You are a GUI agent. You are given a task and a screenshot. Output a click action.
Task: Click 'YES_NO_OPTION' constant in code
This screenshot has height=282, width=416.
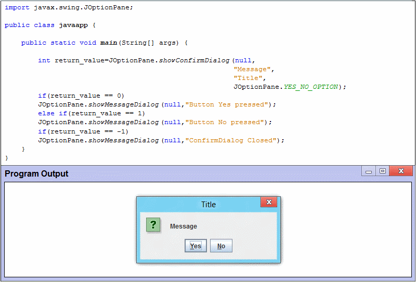point(310,87)
